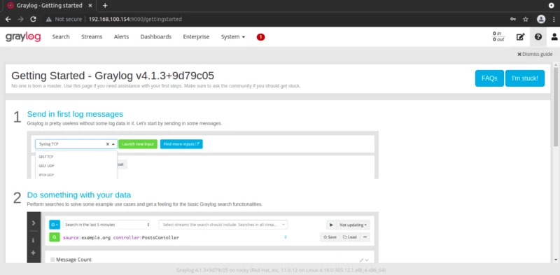Open the Dashboards menu

[x=155, y=37]
